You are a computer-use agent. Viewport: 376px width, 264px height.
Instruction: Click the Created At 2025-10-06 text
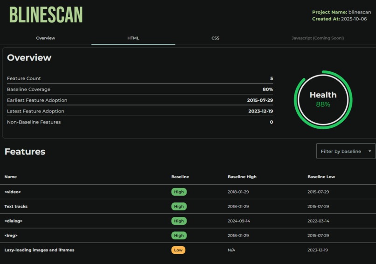339,19
